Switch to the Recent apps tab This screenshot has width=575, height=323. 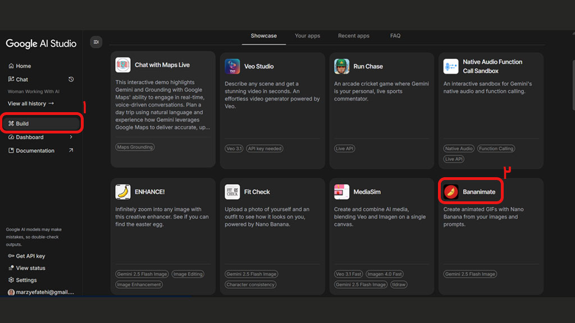(x=354, y=36)
